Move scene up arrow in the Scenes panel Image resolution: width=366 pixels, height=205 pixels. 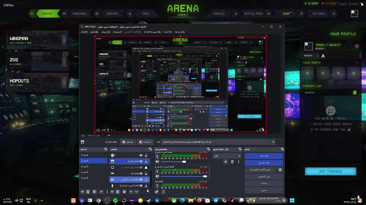(101, 192)
